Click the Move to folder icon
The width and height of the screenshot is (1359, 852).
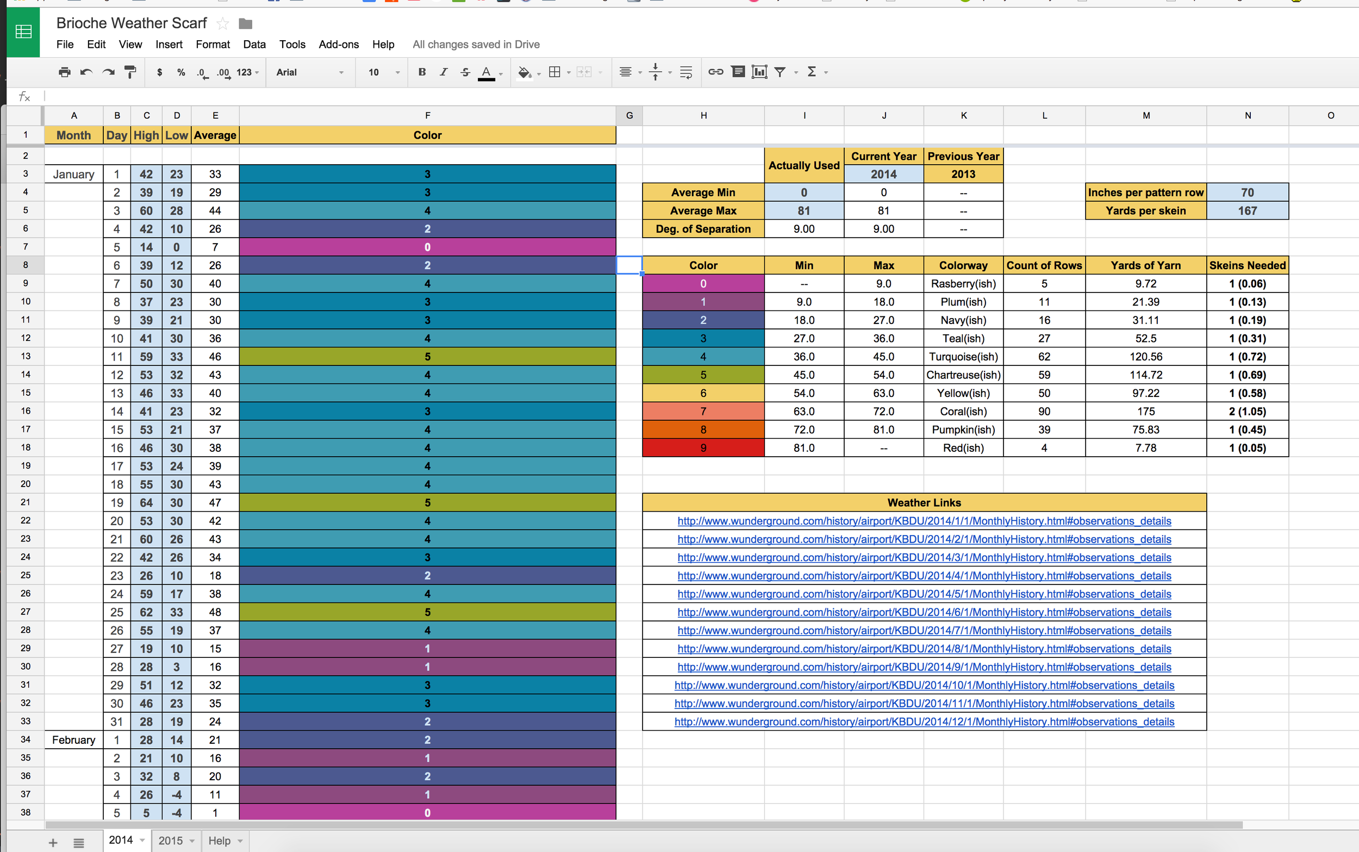point(246,24)
